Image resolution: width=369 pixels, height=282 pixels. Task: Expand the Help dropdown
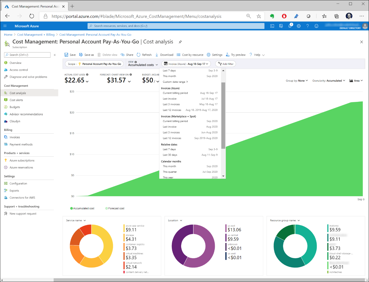(257, 55)
